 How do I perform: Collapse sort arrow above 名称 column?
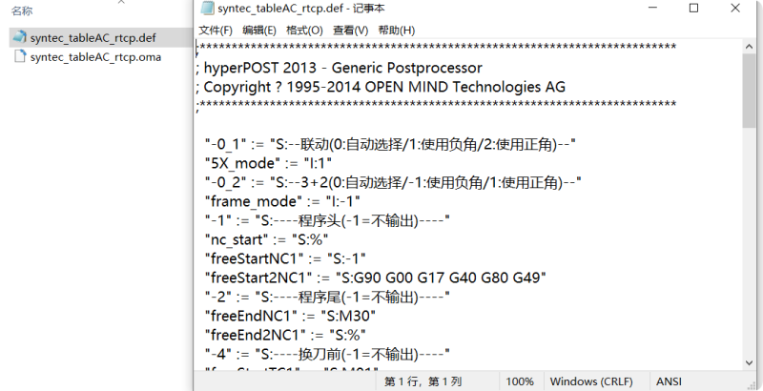coord(122,3)
